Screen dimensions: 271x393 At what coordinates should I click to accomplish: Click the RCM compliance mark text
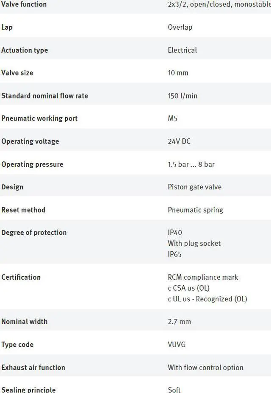[203, 277]
